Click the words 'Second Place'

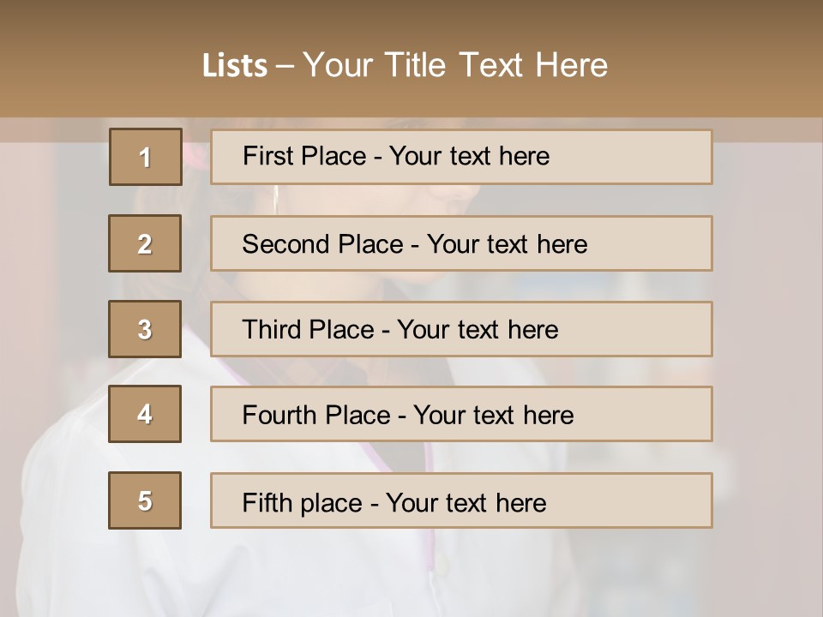pyautogui.click(x=323, y=244)
